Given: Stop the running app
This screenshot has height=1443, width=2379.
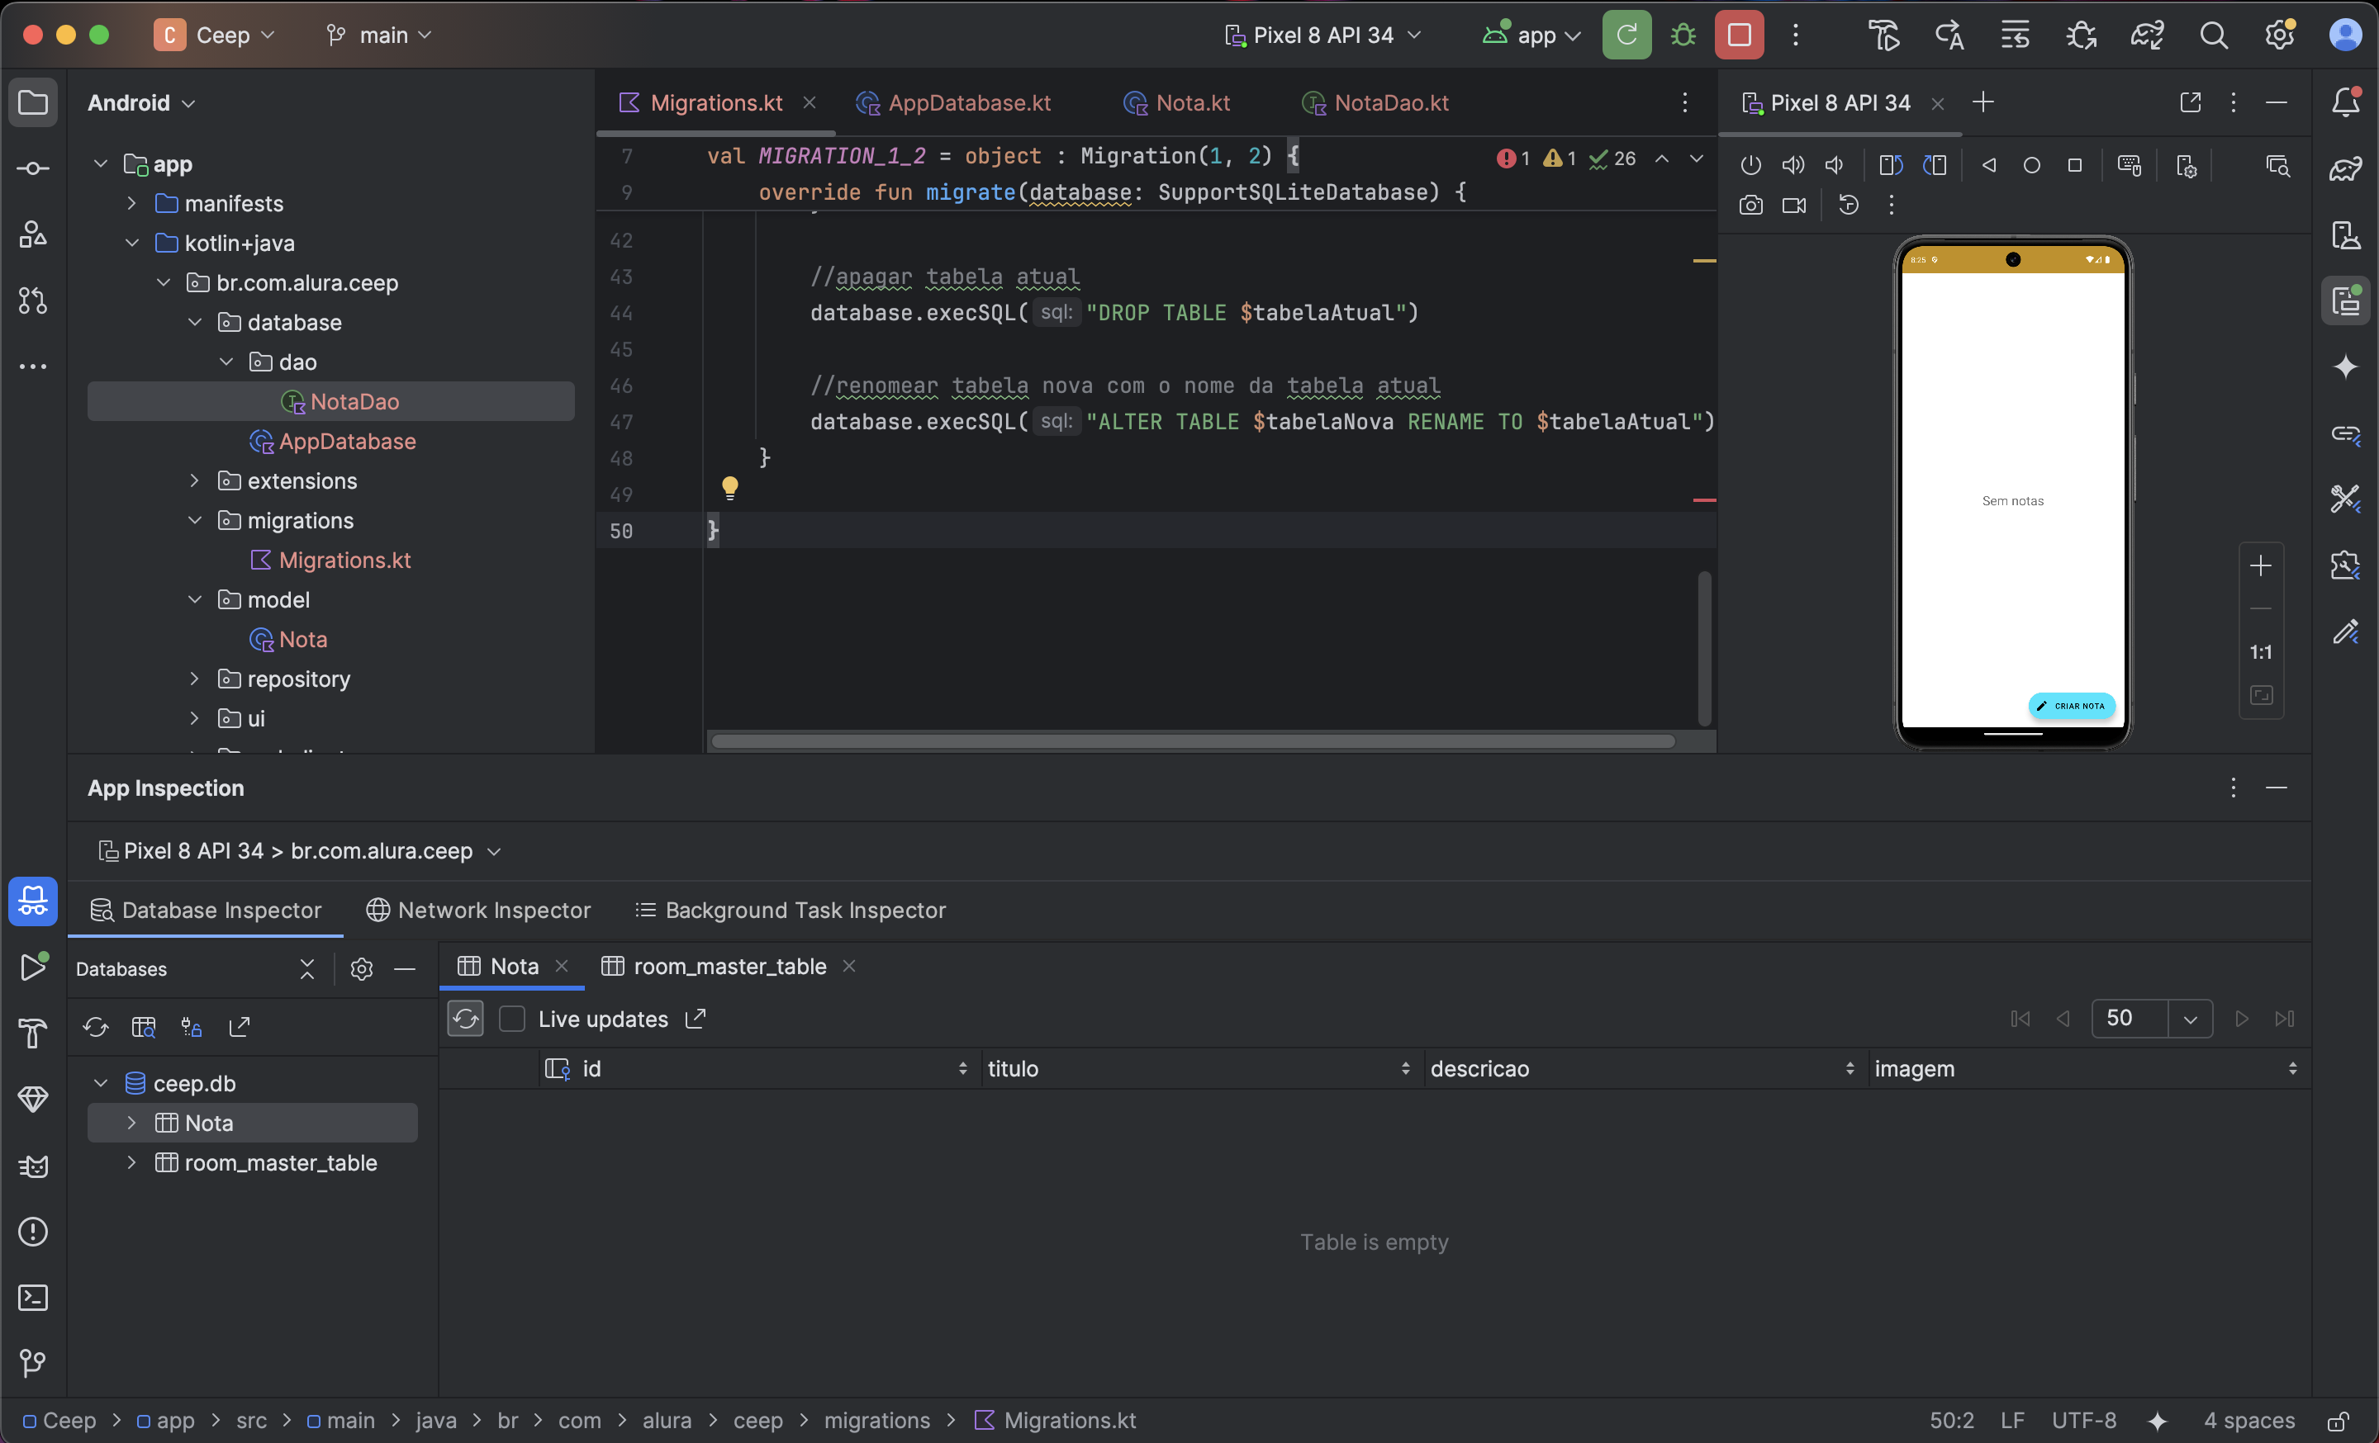Looking at the screenshot, I should pyautogui.click(x=1739, y=35).
